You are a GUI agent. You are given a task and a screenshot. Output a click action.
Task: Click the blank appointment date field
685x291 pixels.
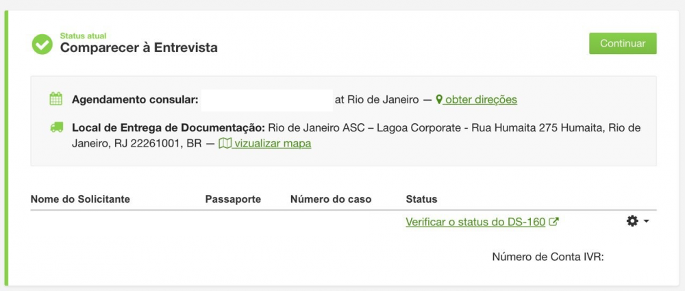point(266,100)
